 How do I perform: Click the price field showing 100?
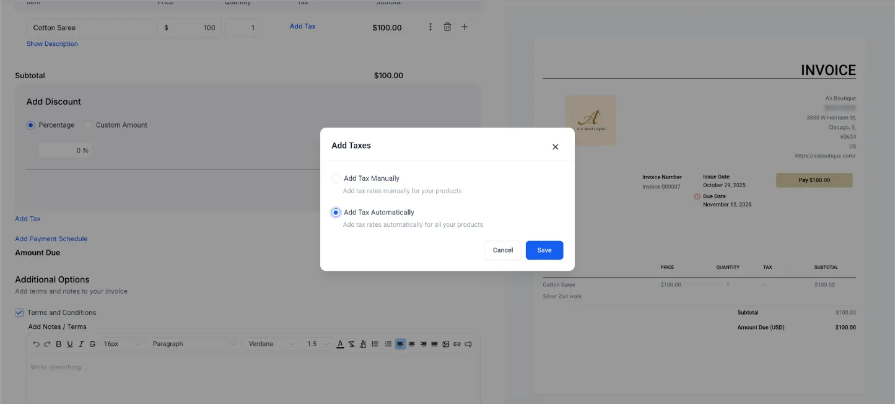click(x=190, y=28)
